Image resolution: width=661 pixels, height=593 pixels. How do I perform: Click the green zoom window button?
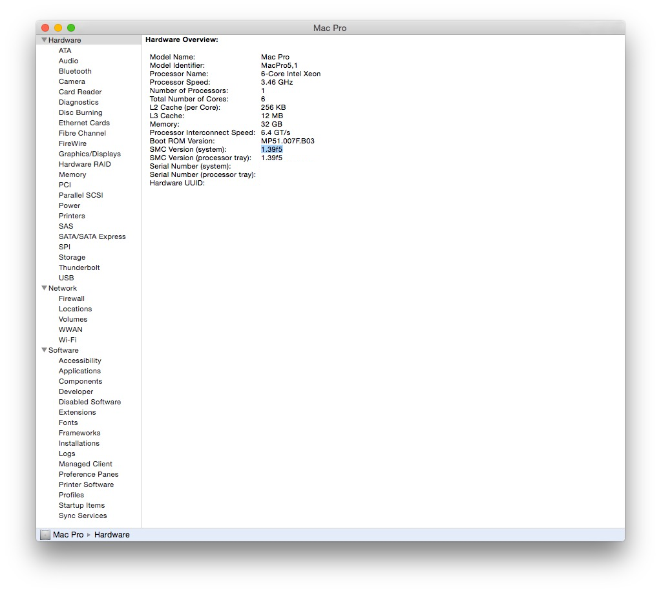coord(71,28)
